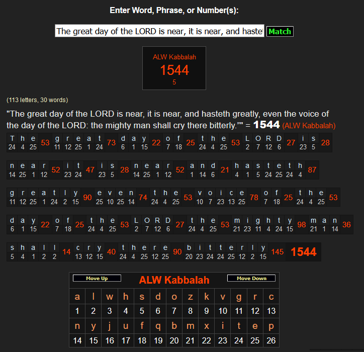Click the large 1544 total in the breakdown
Screen dimensions: 364x352
coord(304,252)
